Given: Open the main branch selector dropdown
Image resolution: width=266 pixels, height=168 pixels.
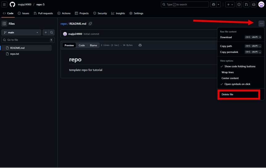Looking at the screenshot, I should 21,33.
